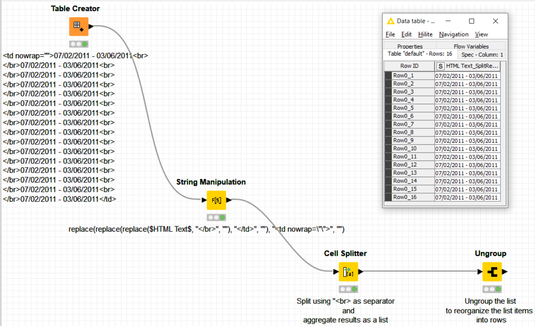Toggle the hilite marker beside Row0_1
The image size is (535, 326).
[x=388, y=75]
